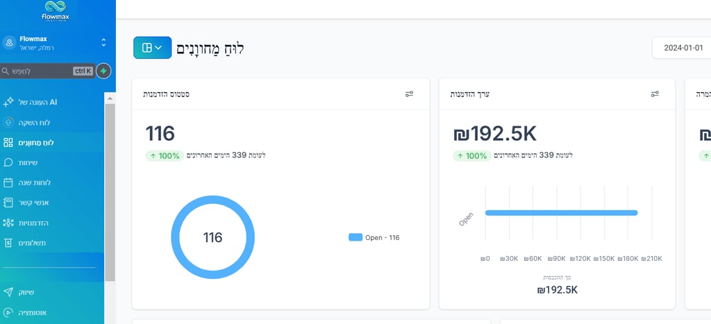Screen dimensions: 711x324
Task: Click the ערך הזדמנות card title
Action: pyautogui.click(x=470, y=94)
